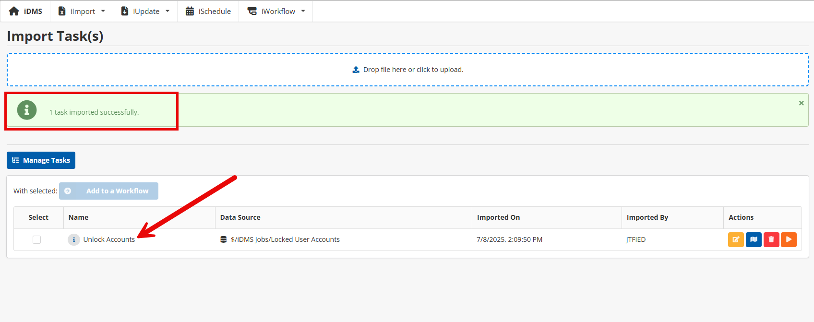814x322 pixels.
Task: Click the Imported On column header
Action: tap(498, 217)
